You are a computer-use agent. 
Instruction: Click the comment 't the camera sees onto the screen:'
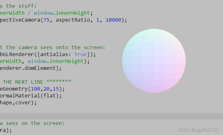(53, 48)
